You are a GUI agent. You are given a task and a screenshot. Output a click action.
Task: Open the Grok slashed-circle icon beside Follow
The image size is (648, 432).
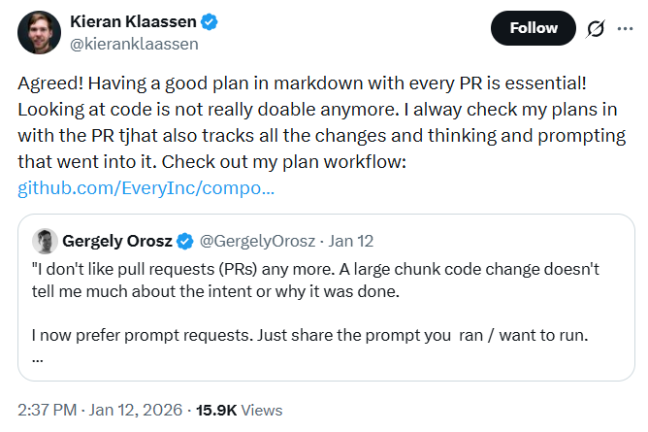(597, 29)
